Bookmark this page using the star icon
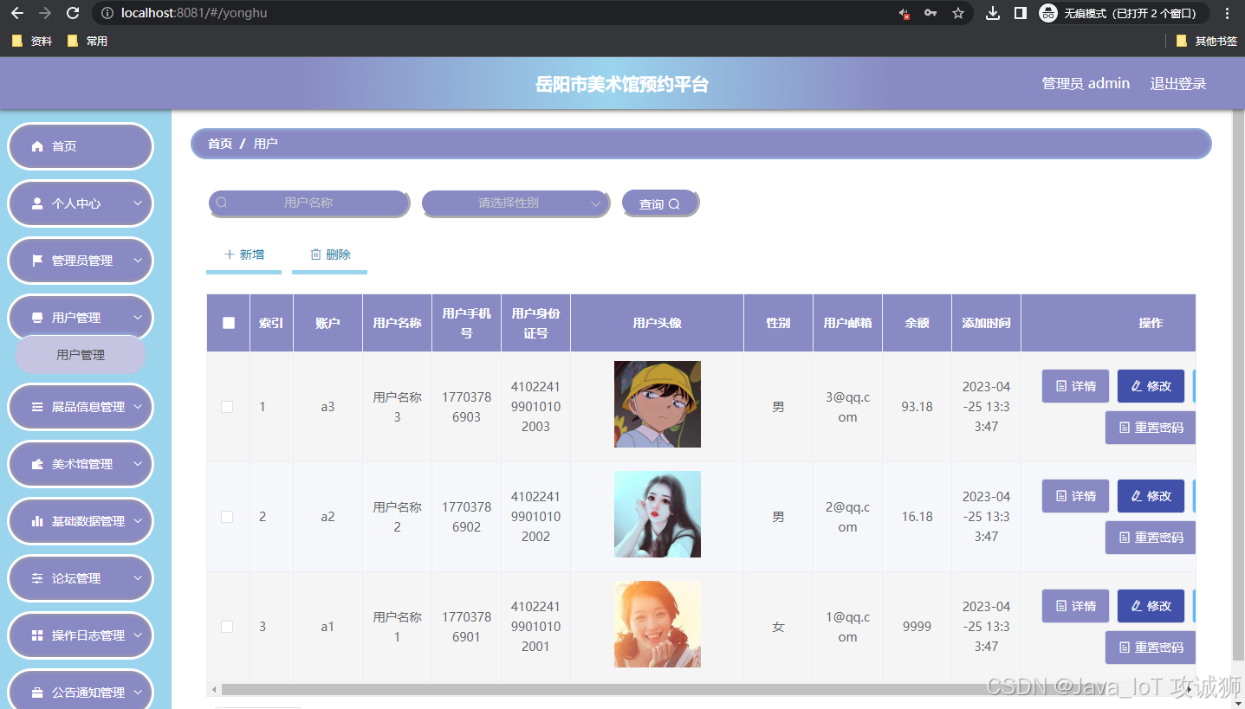Image resolution: width=1245 pixels, height=709 pixels. coord(958,13)
